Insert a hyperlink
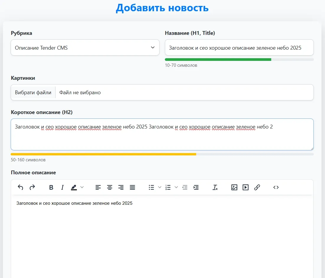Viewport: 325px width, 278px height. tap(257, 187)
